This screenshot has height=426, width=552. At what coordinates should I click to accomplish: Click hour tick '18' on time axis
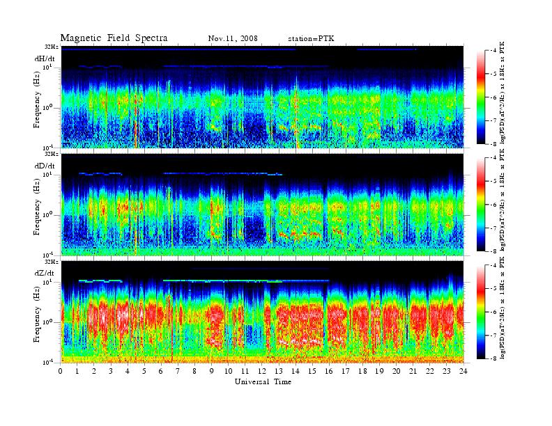click(362, 371)
